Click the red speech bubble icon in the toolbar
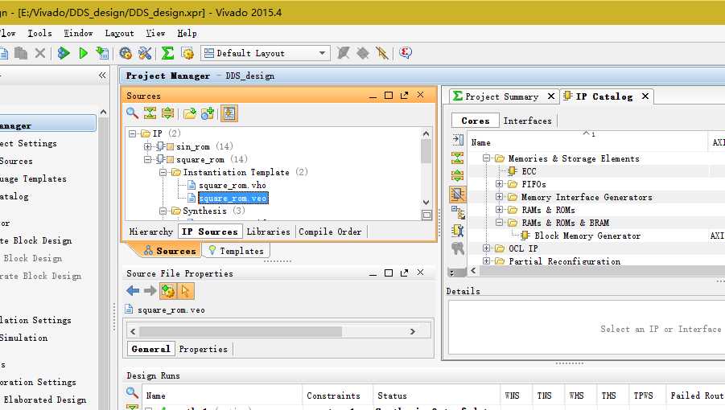The width and height of the screenshot is (725, 410). pos(405,52)
